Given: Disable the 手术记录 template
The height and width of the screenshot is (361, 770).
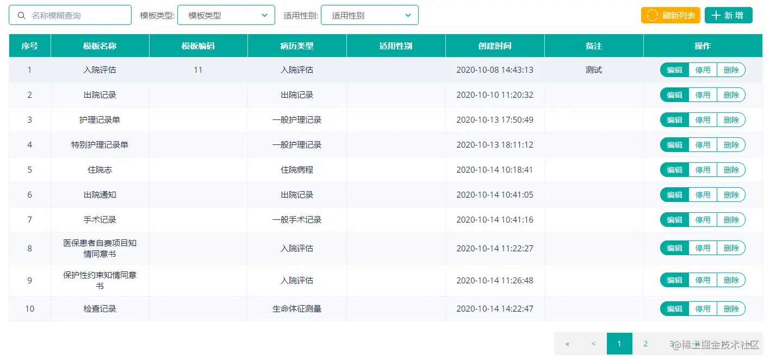Looking at the screenshot, I should point(703,220).
